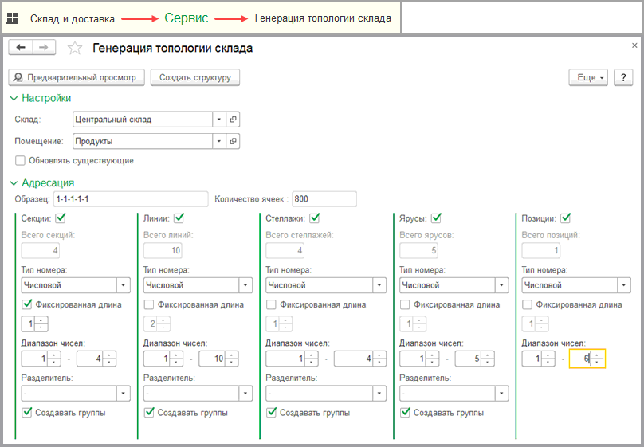Click the stepper on Позиции range end value

tap(596, 359)
